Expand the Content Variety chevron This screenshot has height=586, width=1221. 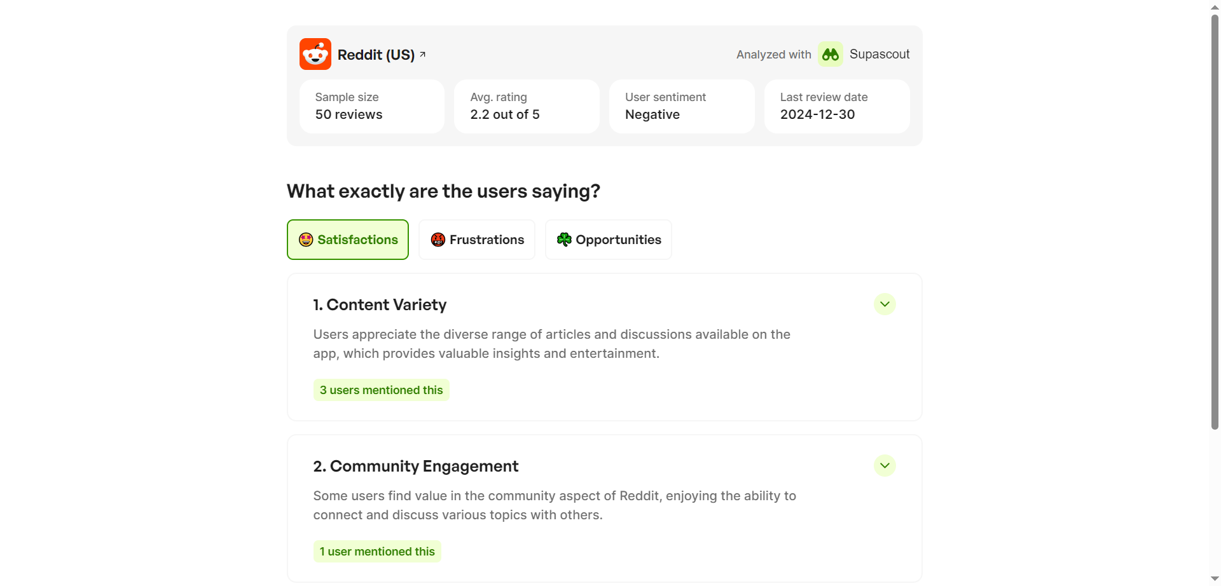tap(885, 304)
